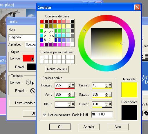
Task: Pick the white swatch in Couleurs de base
Action: pos(72,45)
